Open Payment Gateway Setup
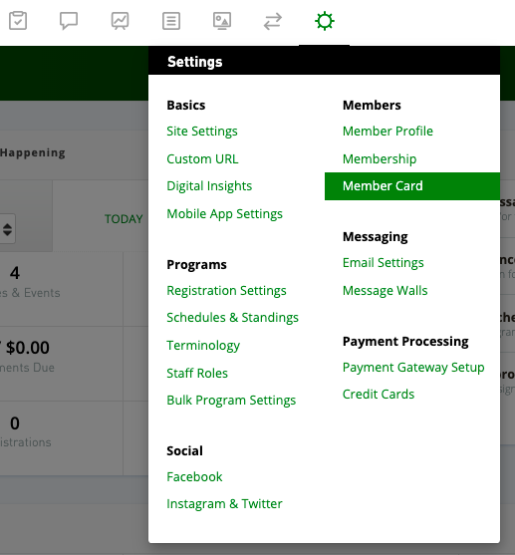515x555 pixels. [413, 368]
